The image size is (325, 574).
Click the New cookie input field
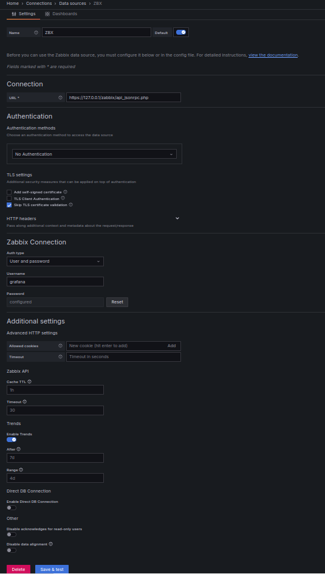pyautogui.click(x=115, y=346)
